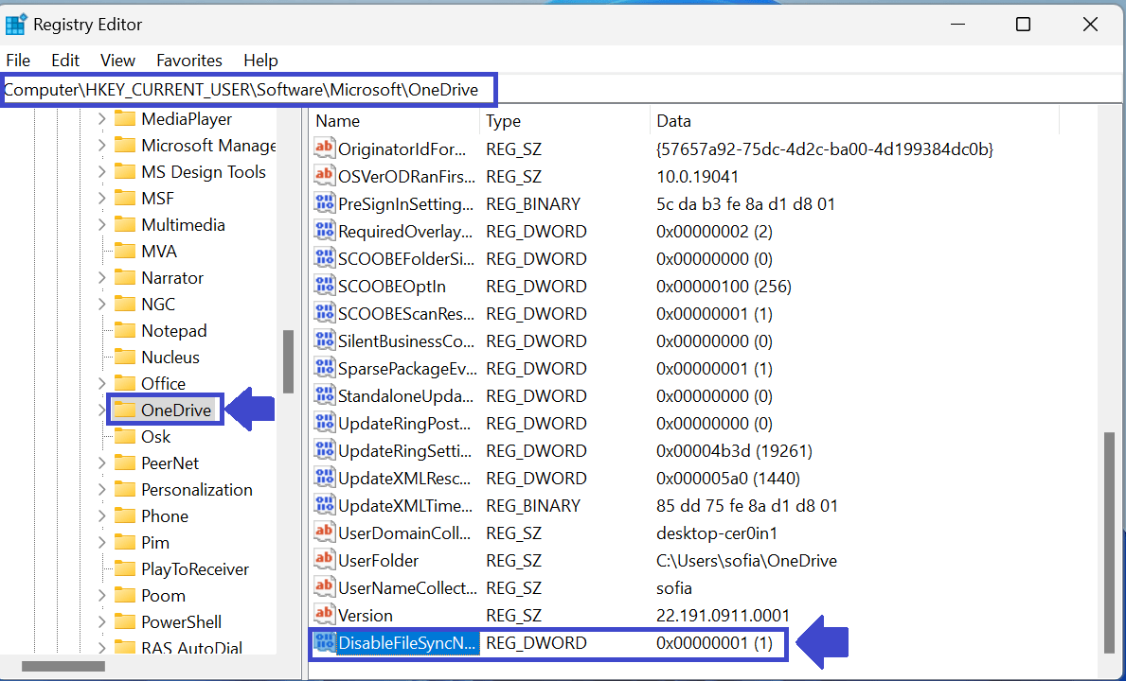Viewport: 1126px width, 681px height.
Task: Select the Pim key in the tree
Action: pos(155,543)
